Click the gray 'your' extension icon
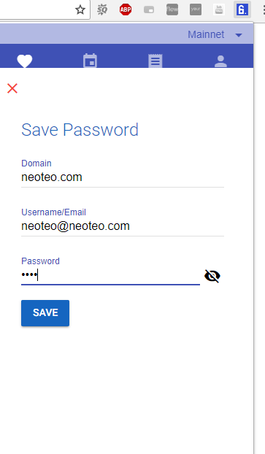The height and width of the screenshot is (454, 265). 196,9
